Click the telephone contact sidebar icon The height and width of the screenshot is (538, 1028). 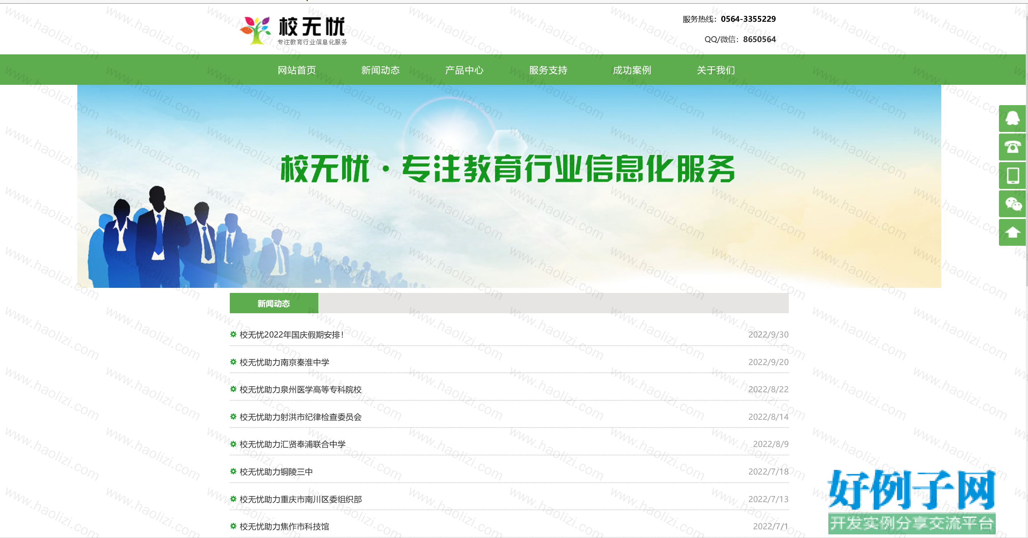1012,147
